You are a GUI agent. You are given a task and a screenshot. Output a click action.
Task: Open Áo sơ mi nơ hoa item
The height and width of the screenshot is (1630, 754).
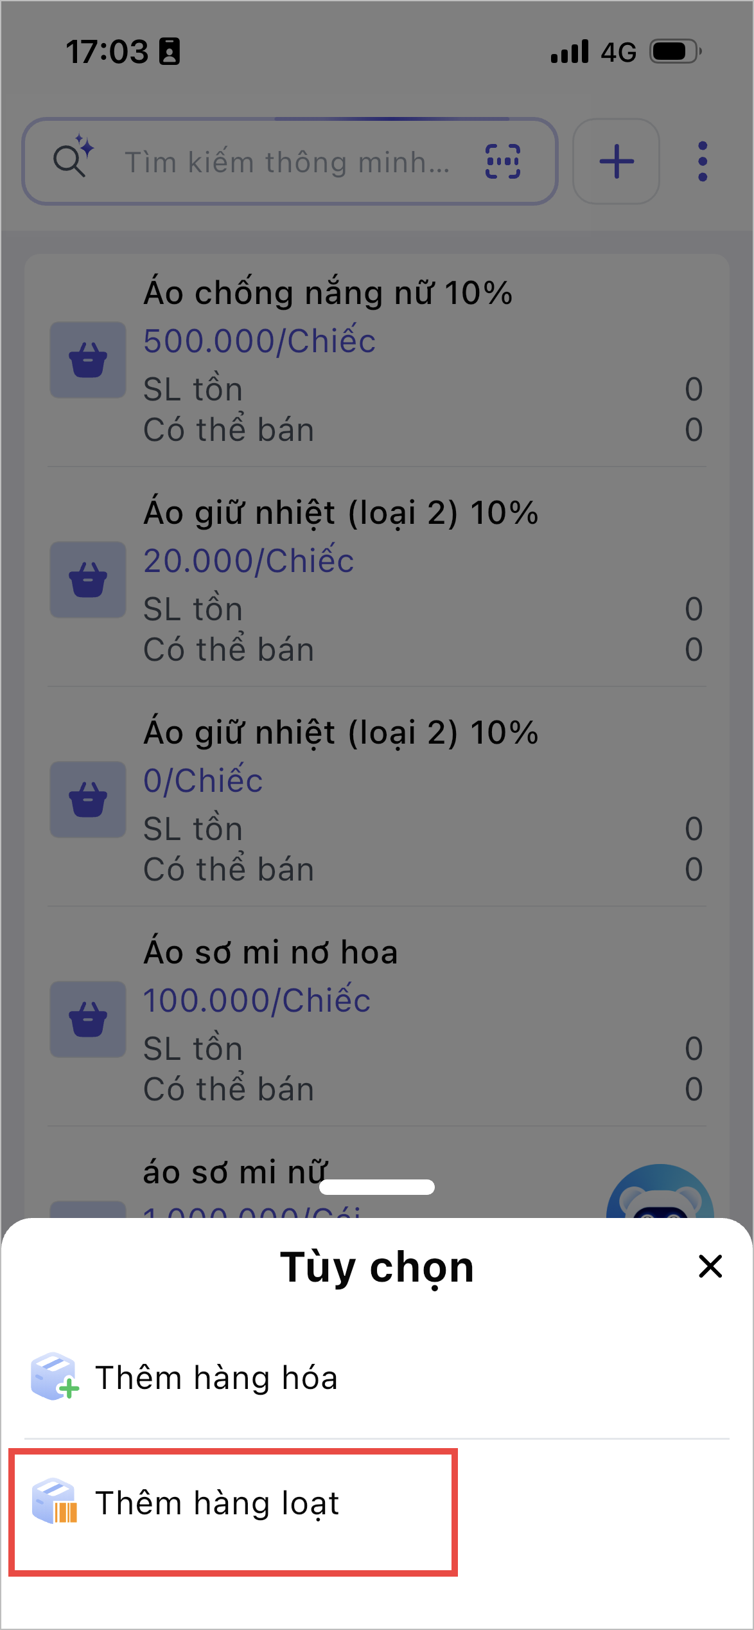[x=270, y=953]
